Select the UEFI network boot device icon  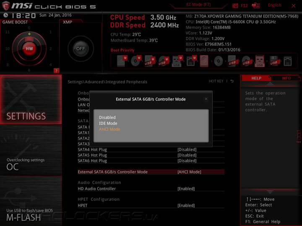191,61
